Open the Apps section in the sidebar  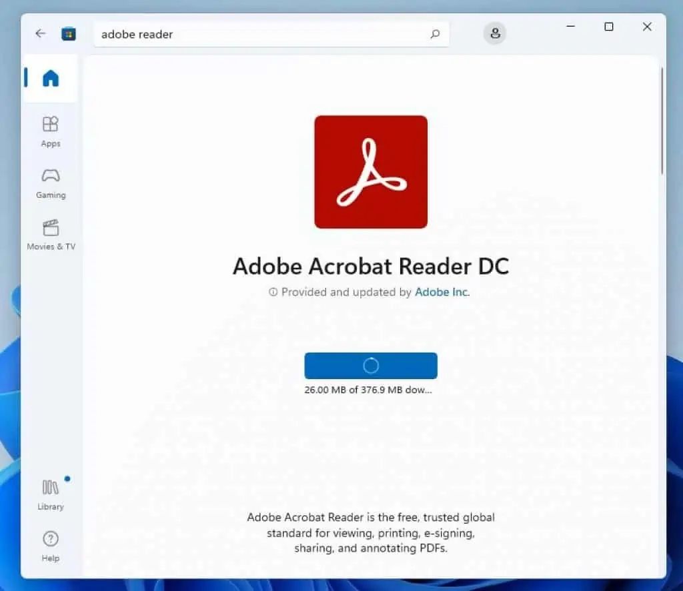(51, 131)
